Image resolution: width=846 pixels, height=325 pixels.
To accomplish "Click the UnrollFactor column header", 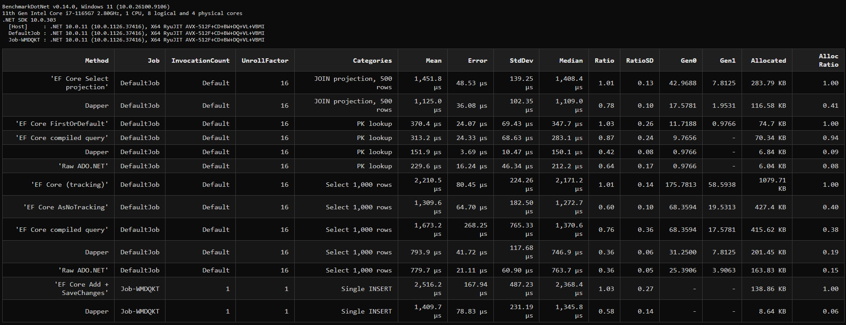I will point(265,60).
